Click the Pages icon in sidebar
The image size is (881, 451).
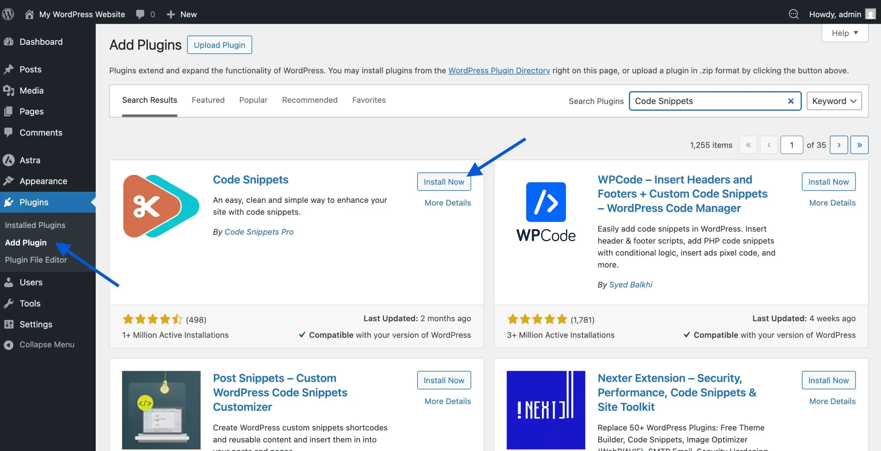(9, 112)
